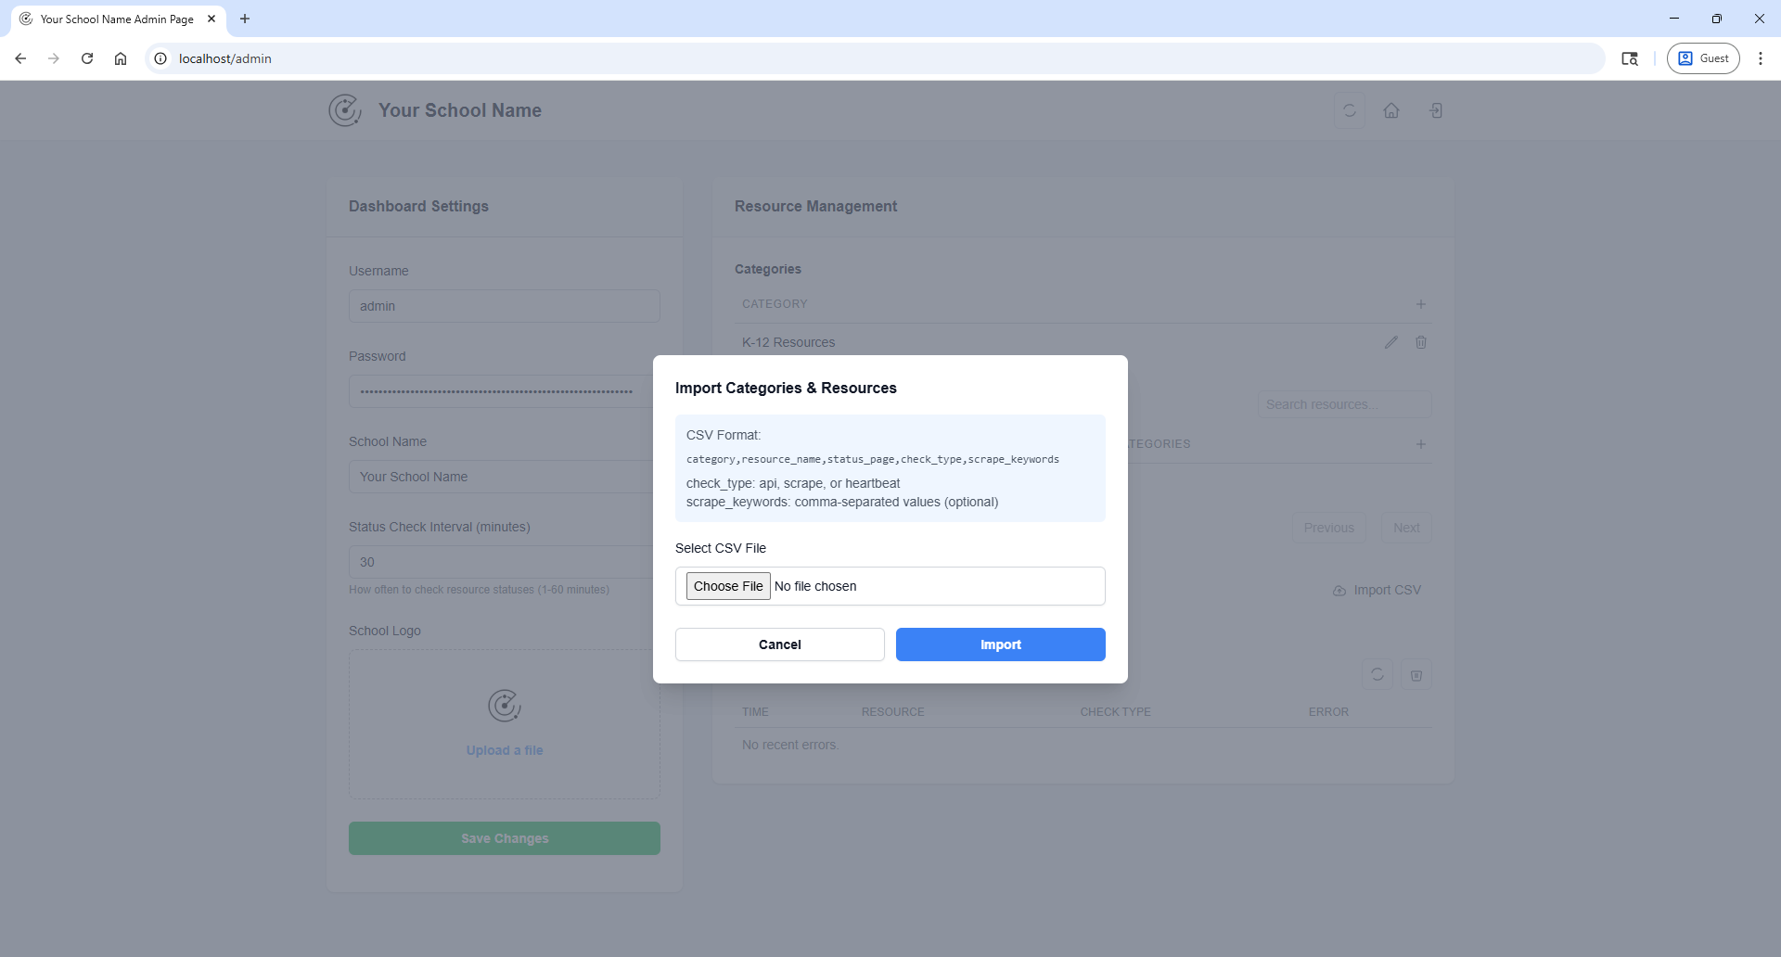Click the Upload a file link
The image size is (1781, 957).
coord(505,750)
